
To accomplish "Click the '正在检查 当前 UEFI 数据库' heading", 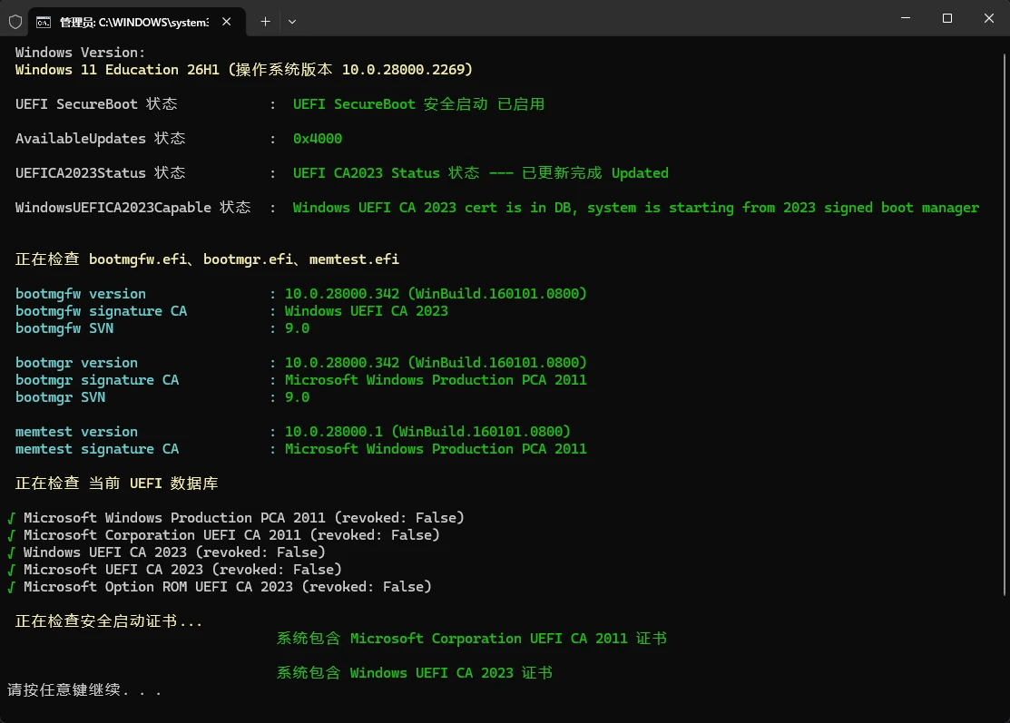I will pos(116,484).
